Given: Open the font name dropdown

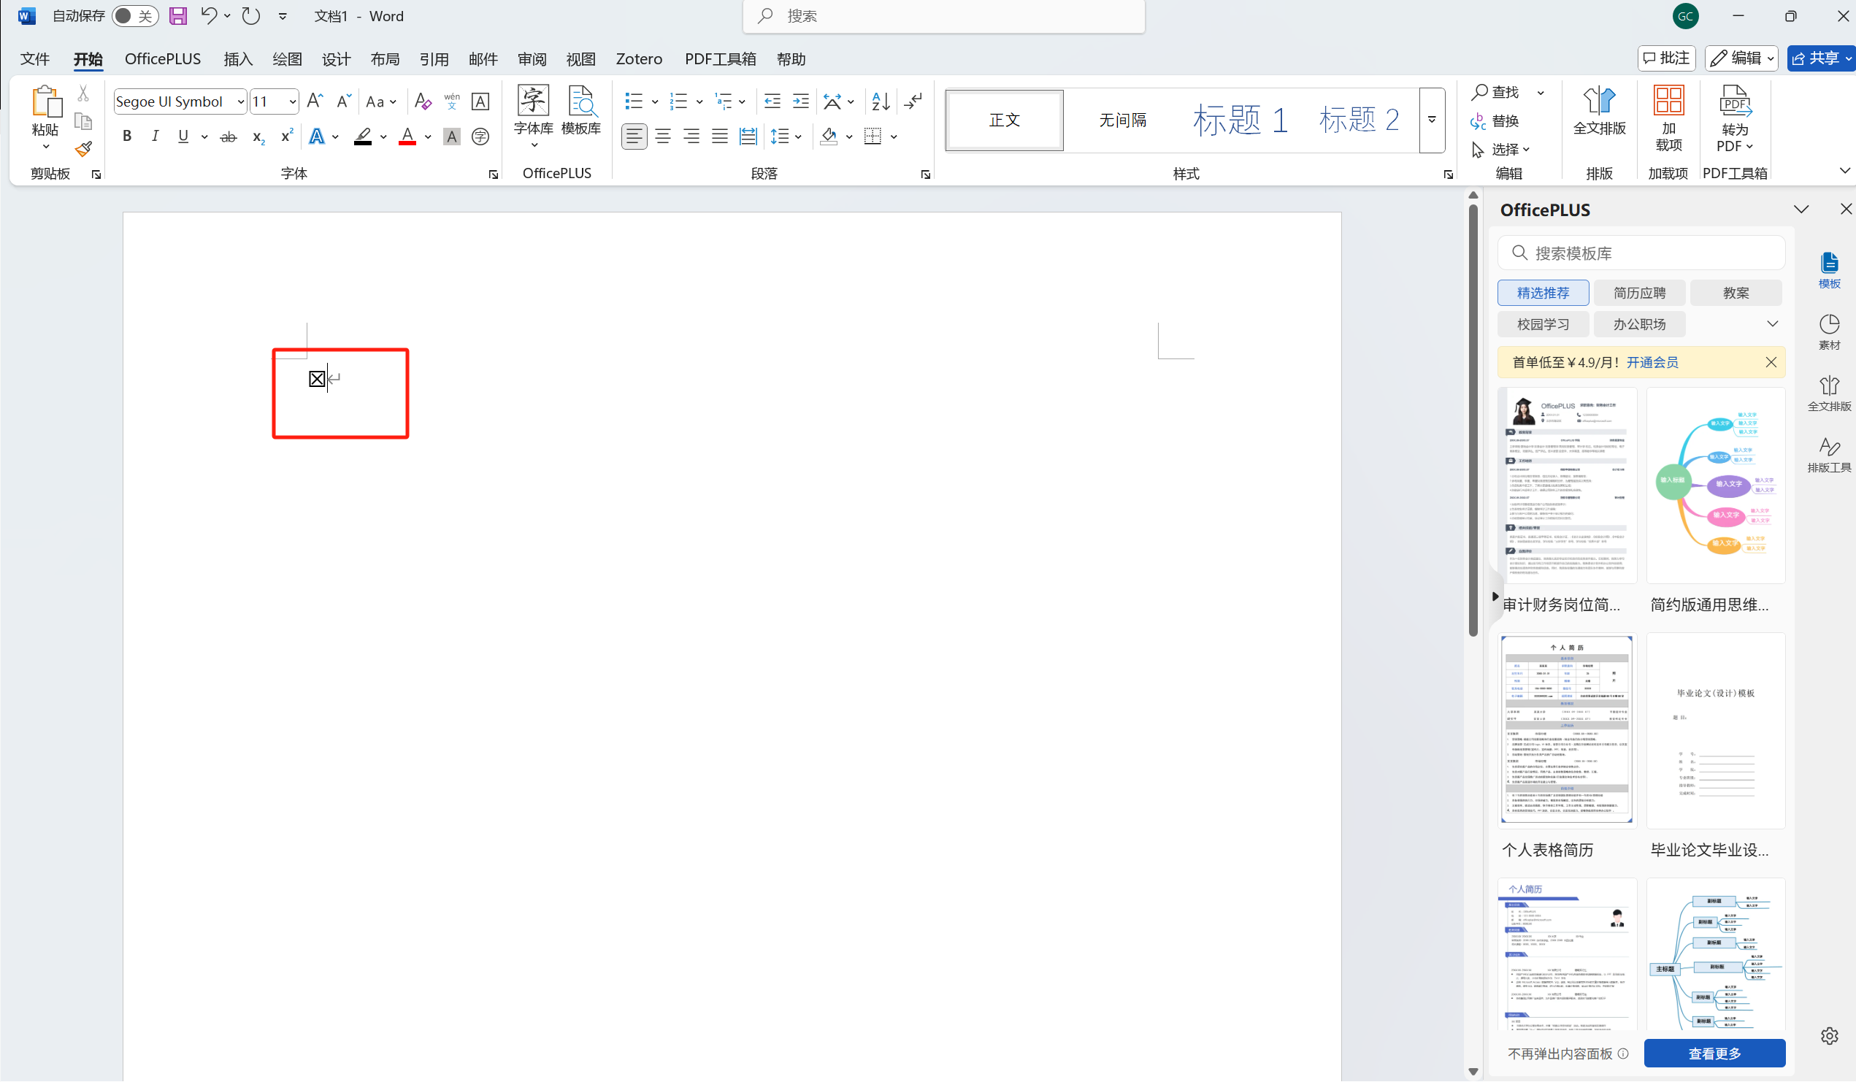Looking at the screenshot, I should (241, 101).
